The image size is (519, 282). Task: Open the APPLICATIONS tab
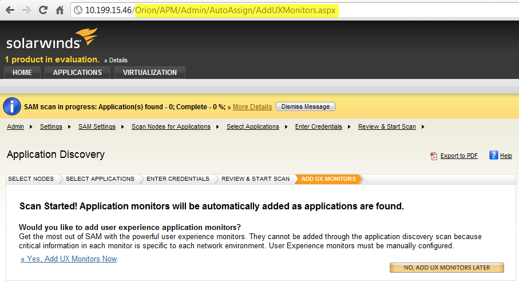click(77, 73)
